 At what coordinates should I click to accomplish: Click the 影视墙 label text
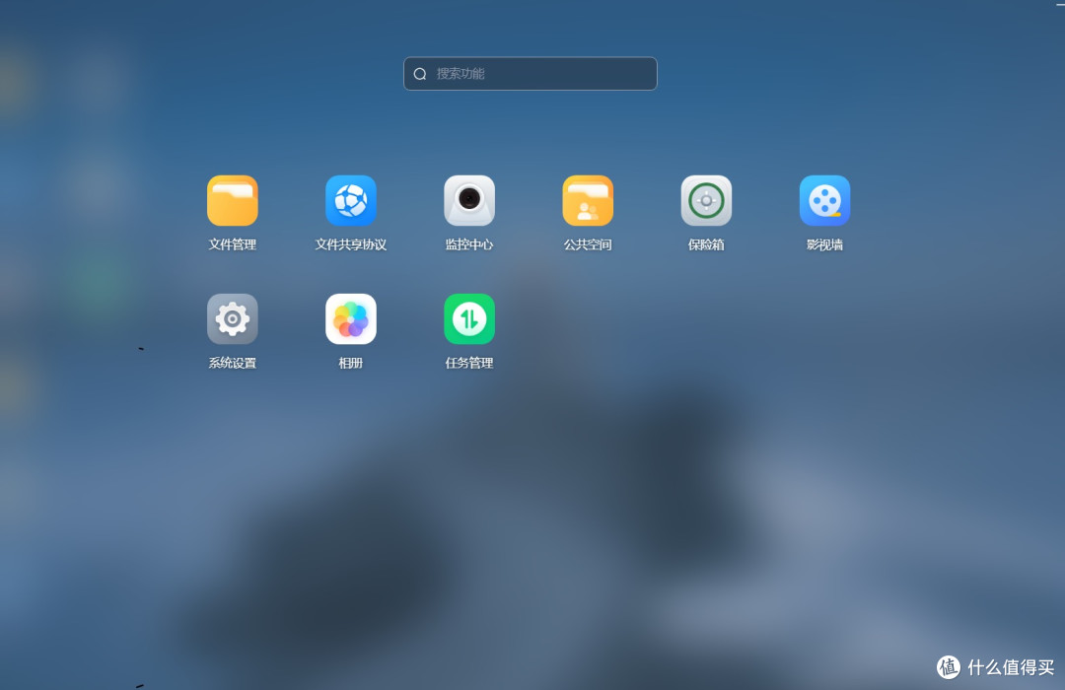[x=824, y=244]
